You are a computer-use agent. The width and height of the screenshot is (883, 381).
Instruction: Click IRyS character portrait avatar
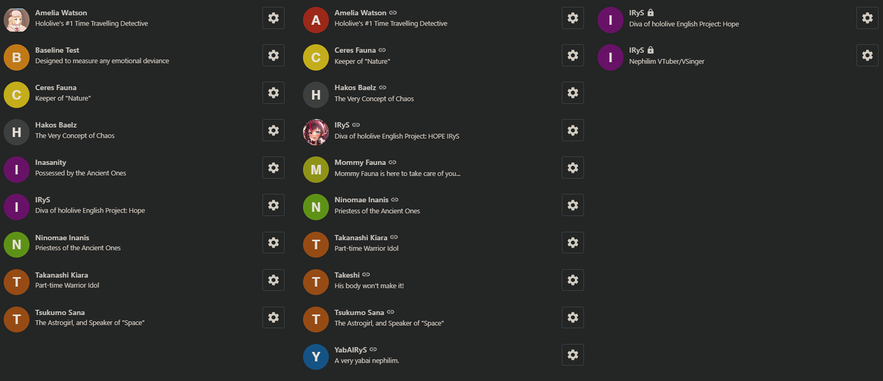(x=316, y=132)
